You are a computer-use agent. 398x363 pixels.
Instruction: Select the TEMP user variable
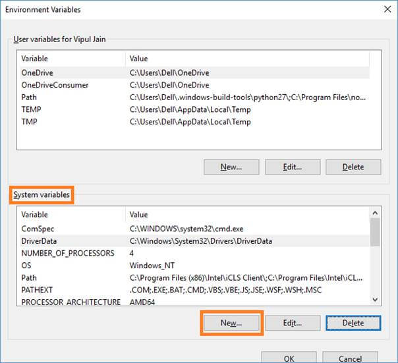195,109
